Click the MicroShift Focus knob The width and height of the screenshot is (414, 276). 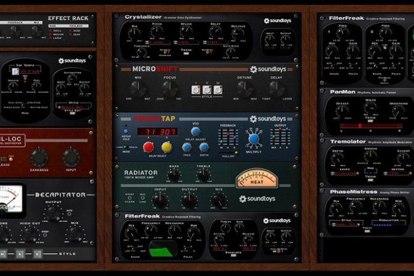170,89
